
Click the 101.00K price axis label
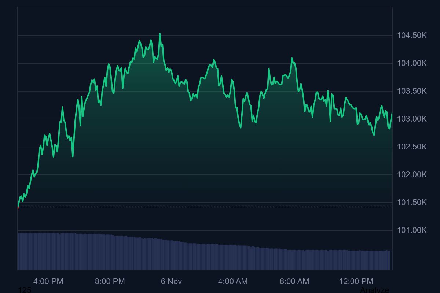coord(412,230)
